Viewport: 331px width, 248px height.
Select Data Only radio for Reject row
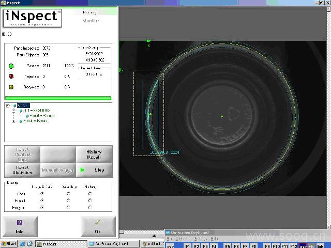click(68, 200)
